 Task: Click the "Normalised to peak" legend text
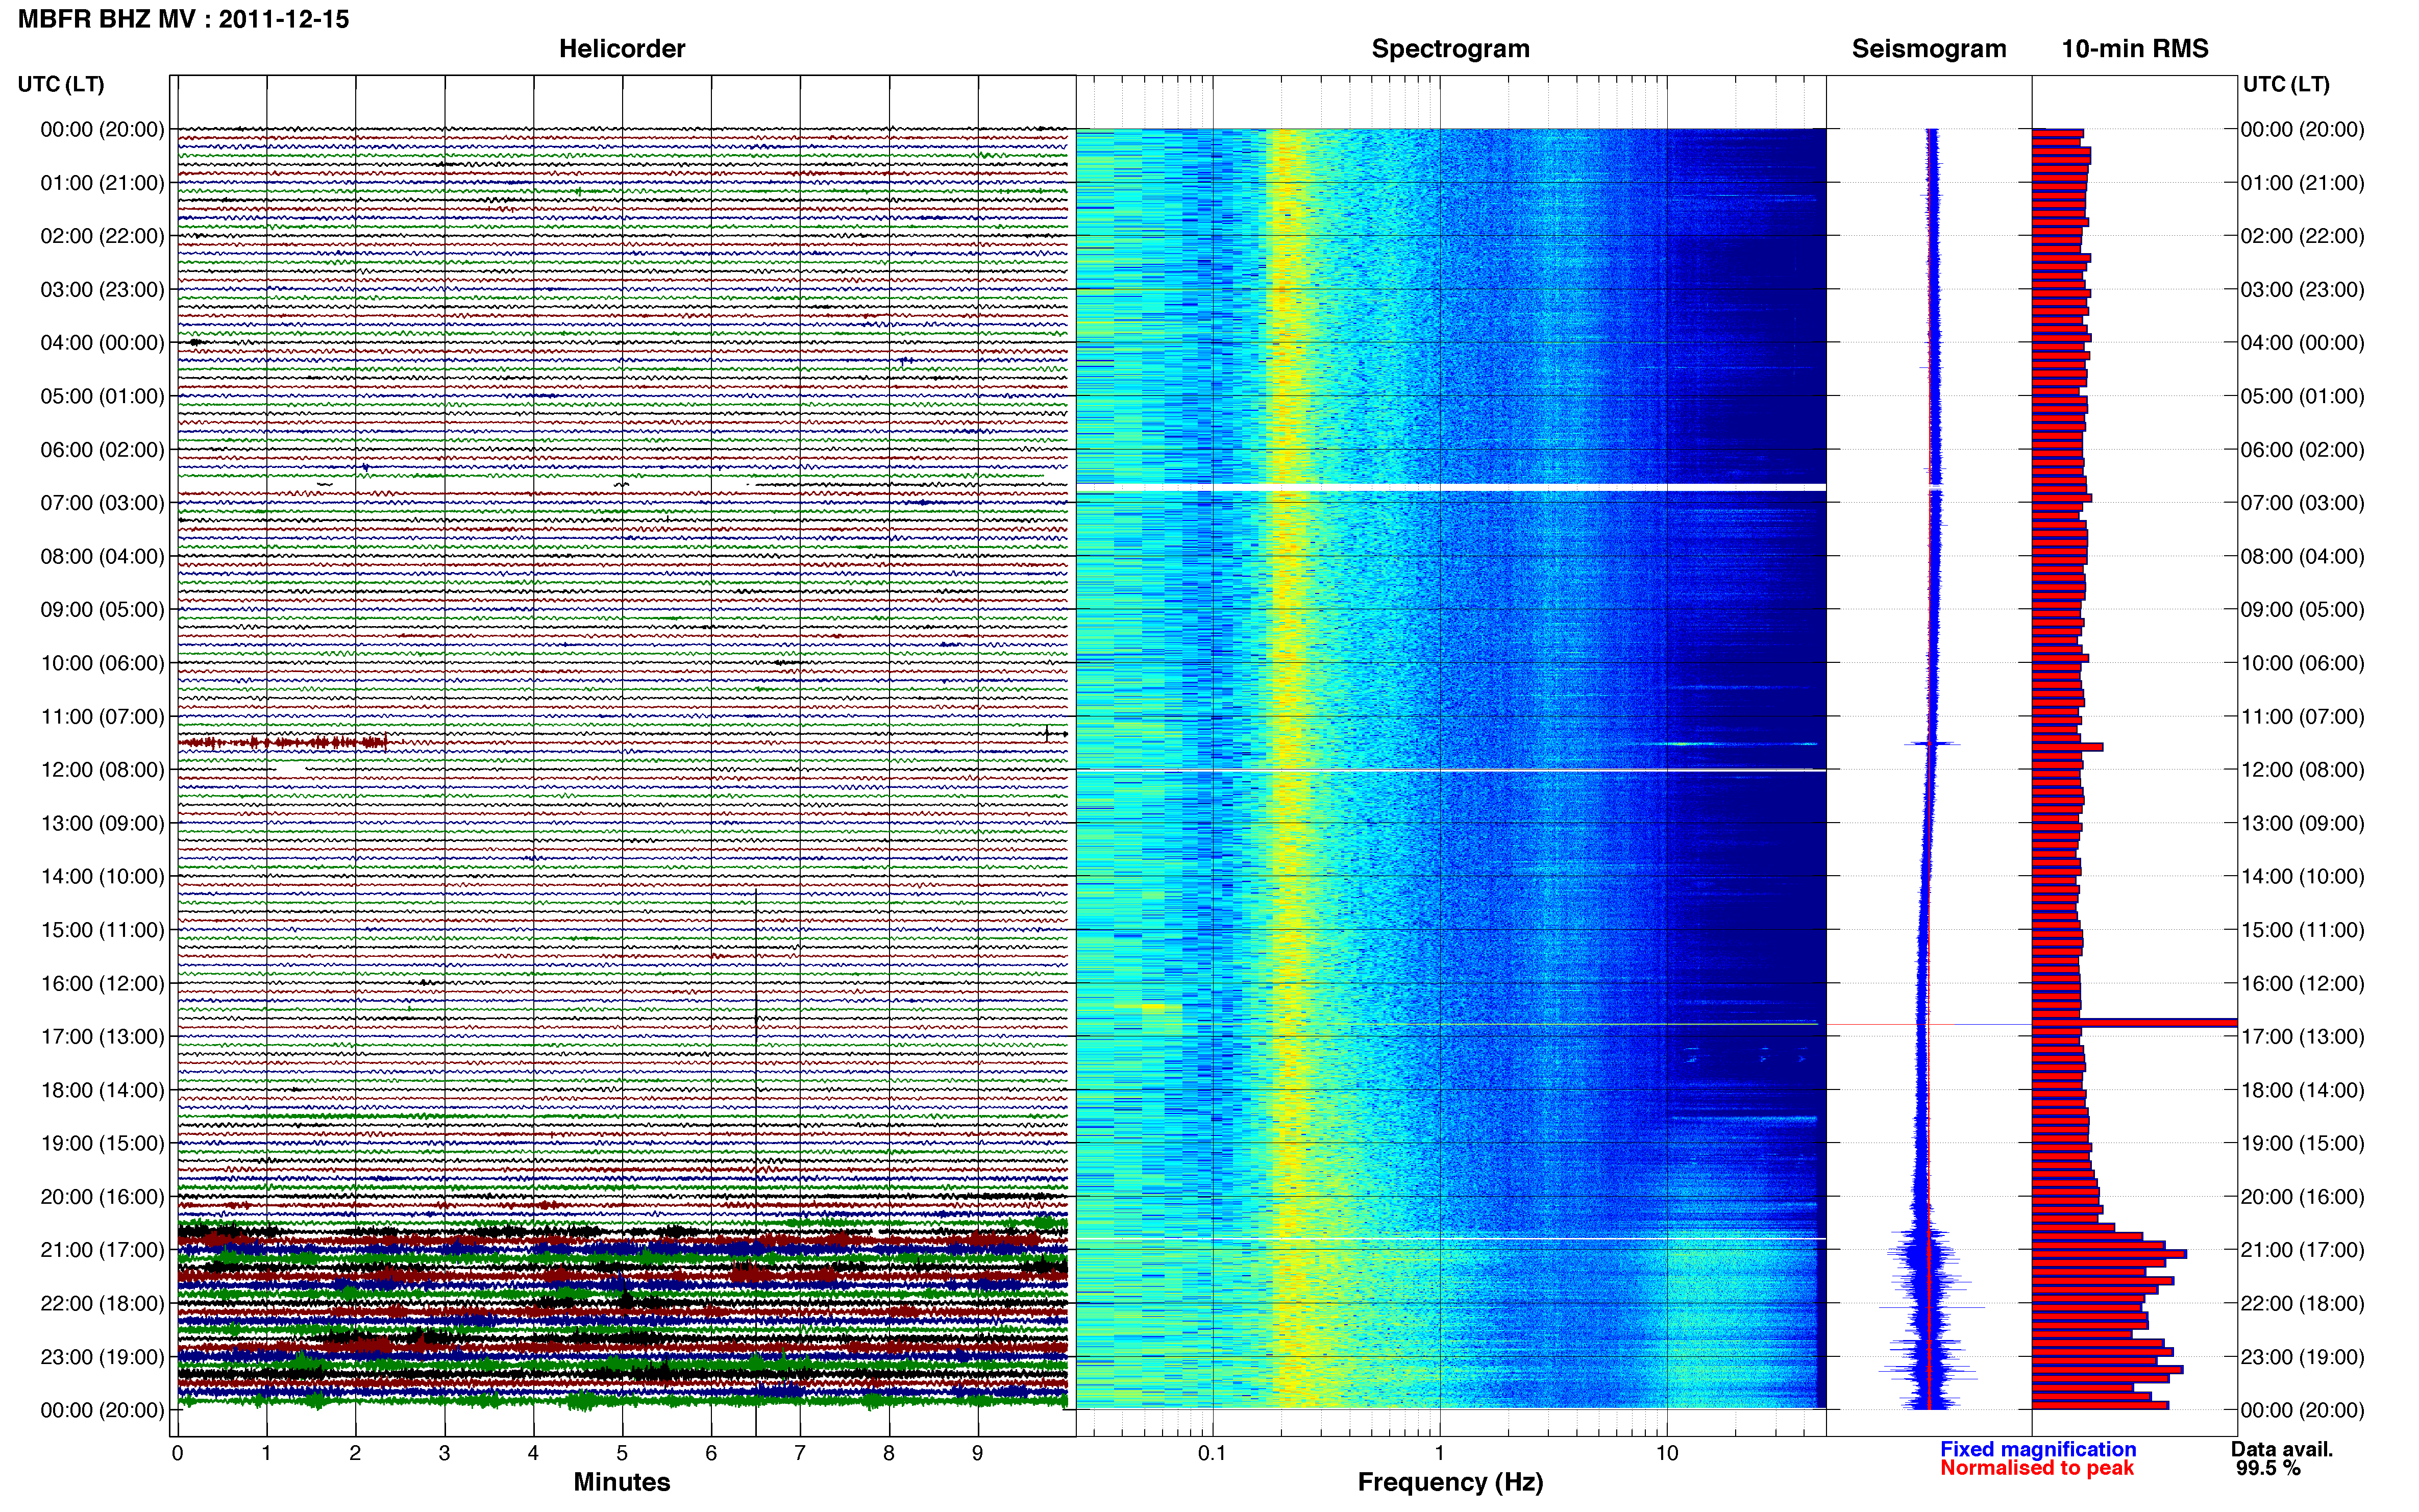tap(2037, 1468)
